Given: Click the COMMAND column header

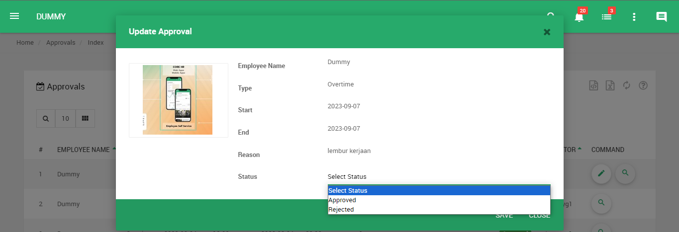Looking at the screenshot, I should pos(608,150).
